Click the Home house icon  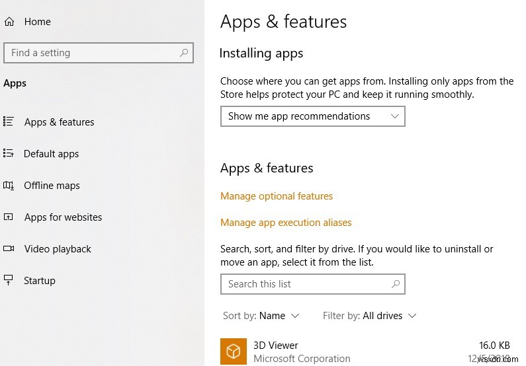point(9,22)
